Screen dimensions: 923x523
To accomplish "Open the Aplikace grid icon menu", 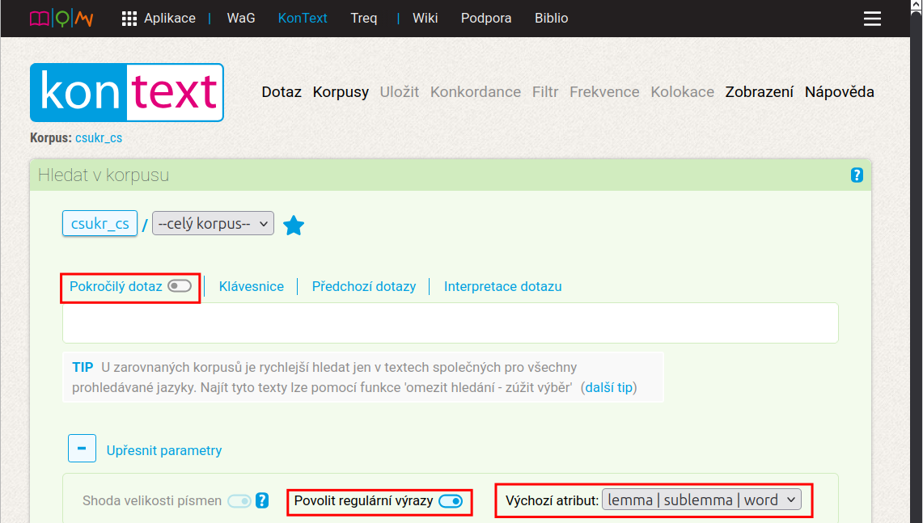I will (129, 19).
